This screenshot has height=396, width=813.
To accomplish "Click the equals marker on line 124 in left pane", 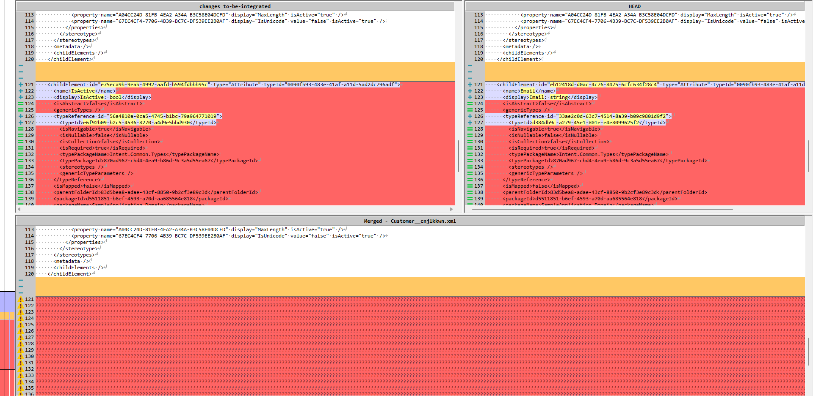I will 20,104.
